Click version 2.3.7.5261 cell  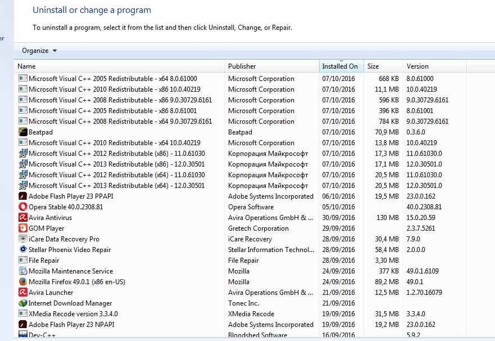420,228
